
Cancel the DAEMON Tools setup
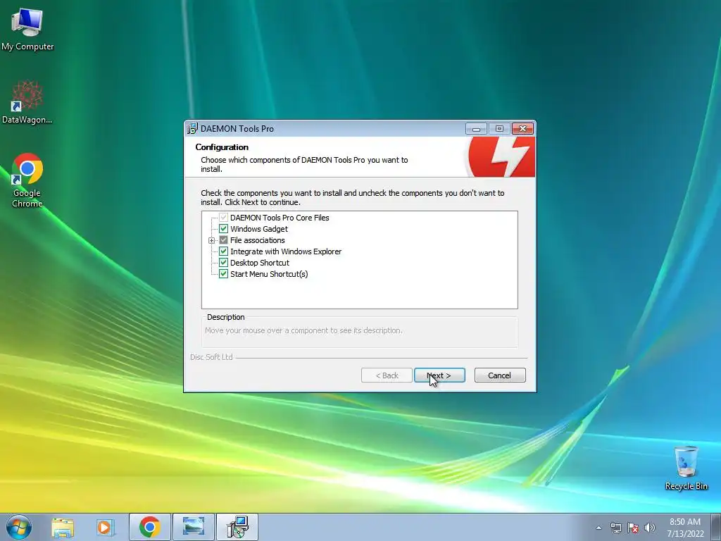click(x=499, y=375)
